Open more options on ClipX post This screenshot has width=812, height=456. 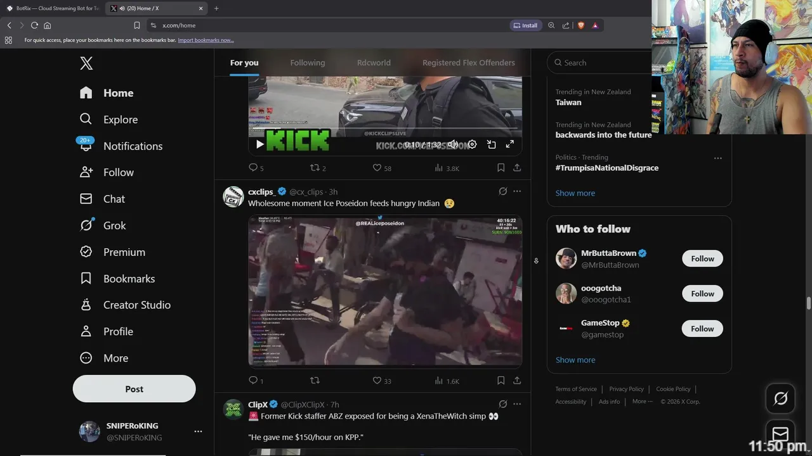coord(517,404)
